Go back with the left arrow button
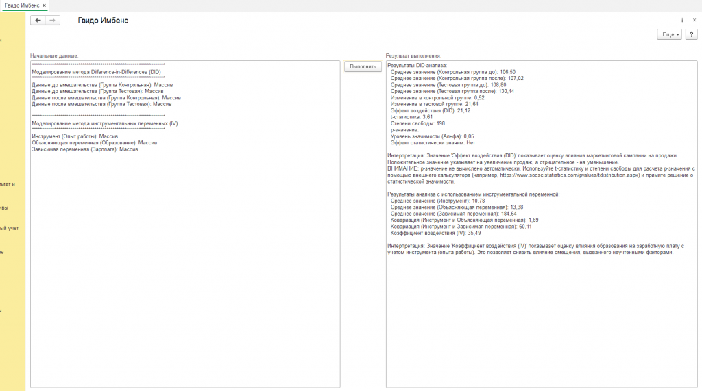 click(38, 20)
